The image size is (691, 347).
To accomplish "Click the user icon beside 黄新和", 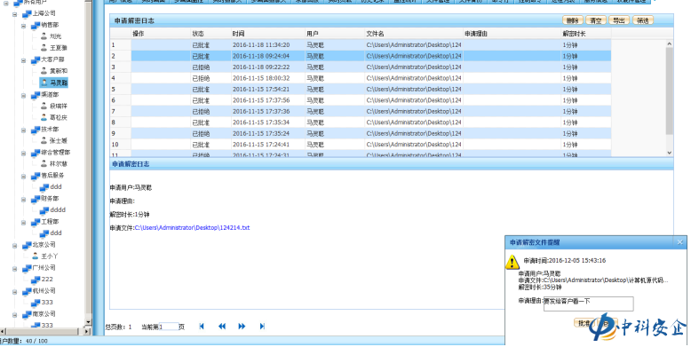I will tap(44, 70).
